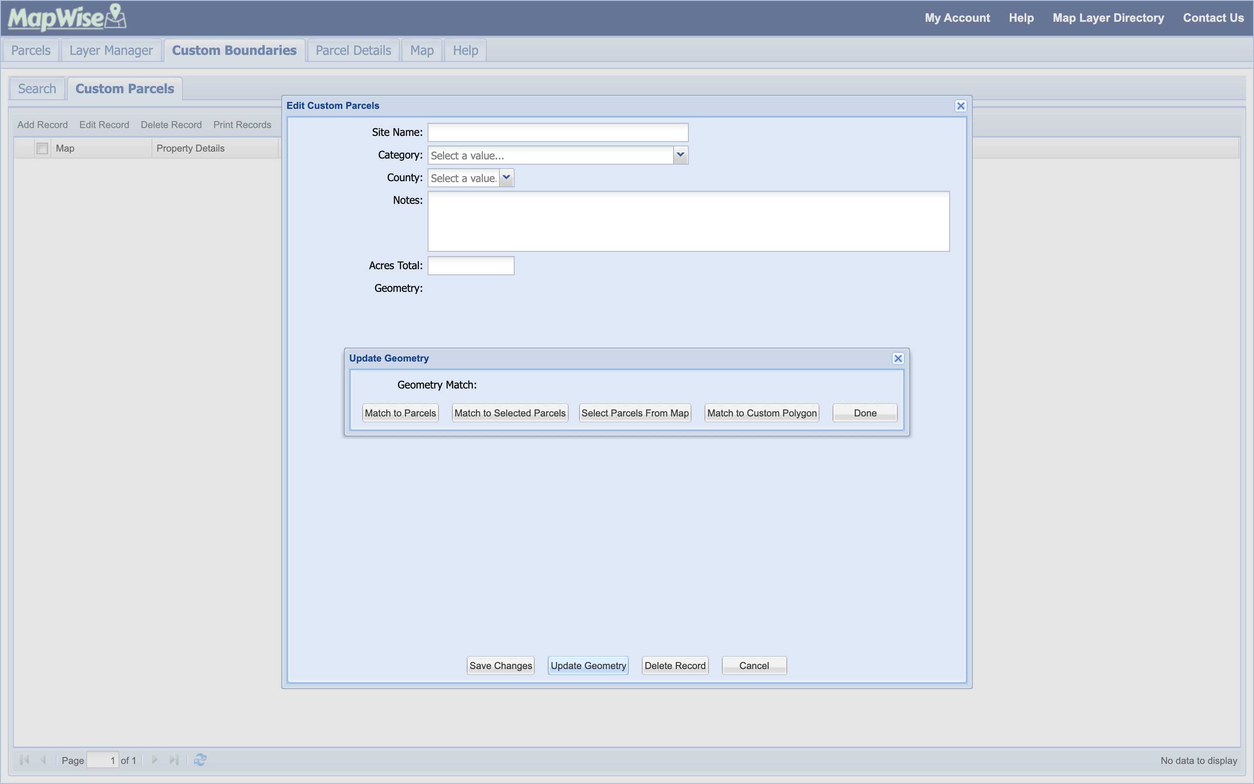This screenshot has height=784, width=1254.
Task: Click Print Records in toolbar
Action: click(242, 125)
